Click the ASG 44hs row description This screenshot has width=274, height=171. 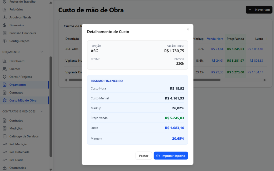[72, 49]
